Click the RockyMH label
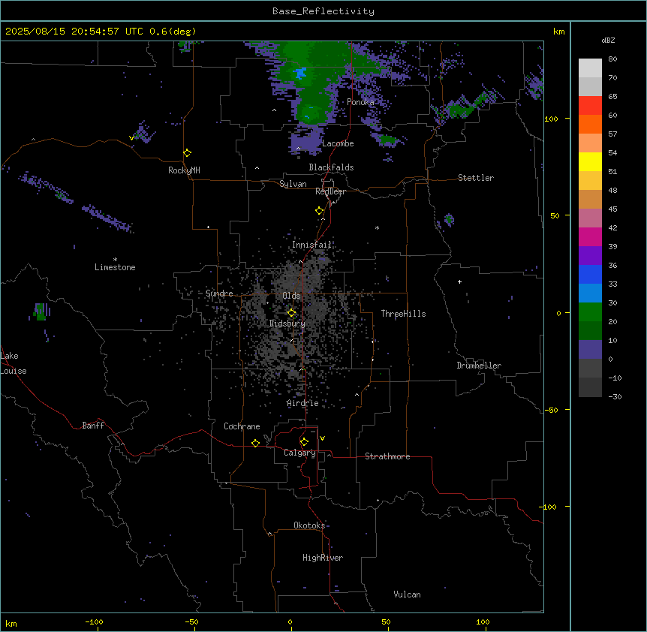Screen dimensions: 647x632 [184, 170]
